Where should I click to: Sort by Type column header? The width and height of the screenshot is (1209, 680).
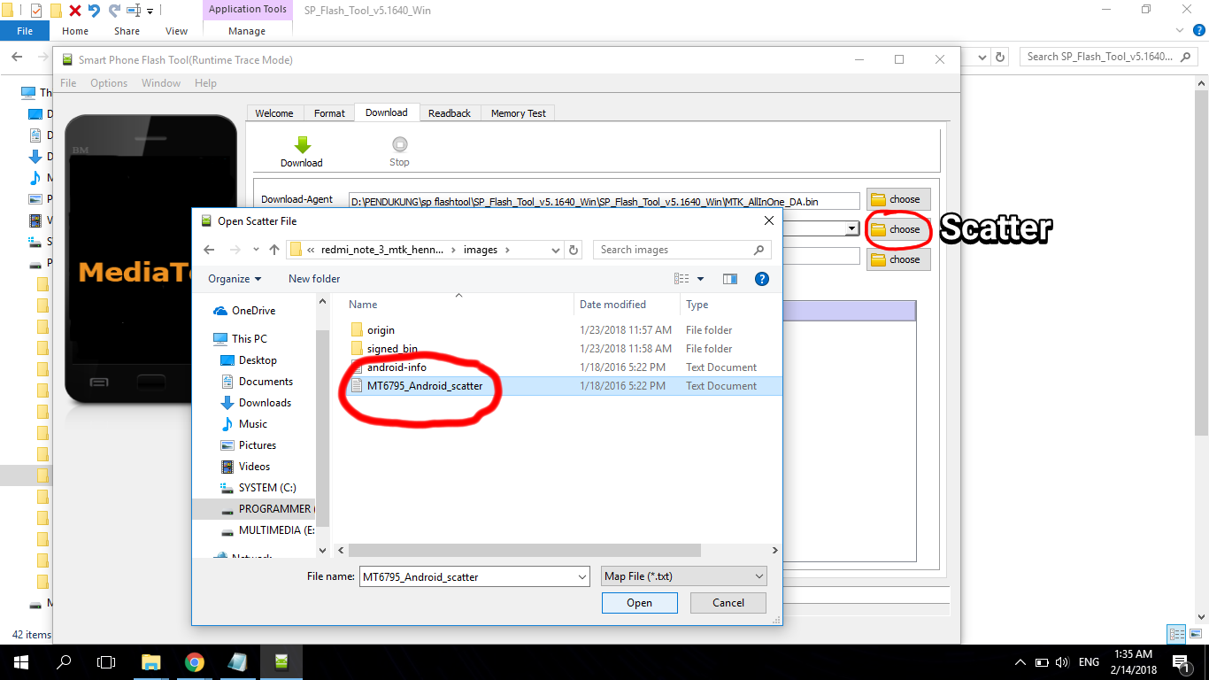(x=697, y=305)
